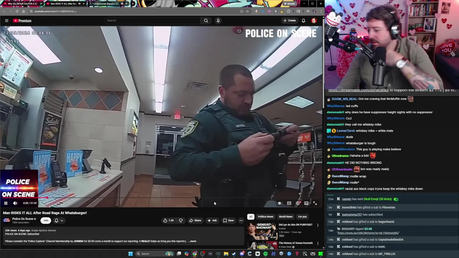Screen dimensions: 459x258
Task: Save video to a playlist
Action: point(228,220)
